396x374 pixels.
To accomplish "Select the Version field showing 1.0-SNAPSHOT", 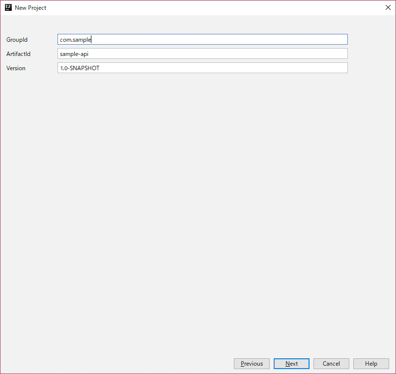I will 202,68.
